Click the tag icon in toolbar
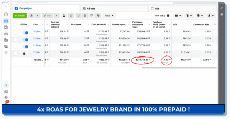 click(98, 16)
